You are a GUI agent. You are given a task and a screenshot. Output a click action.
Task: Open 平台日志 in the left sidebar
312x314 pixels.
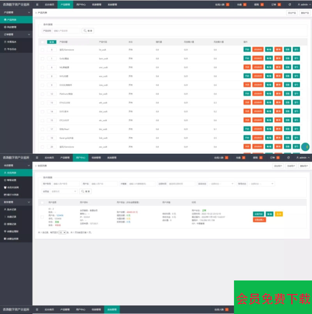[12, 49]
